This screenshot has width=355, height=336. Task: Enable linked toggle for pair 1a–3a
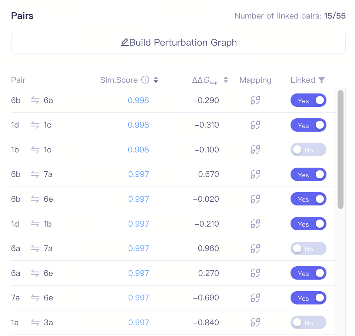[308, 322]
